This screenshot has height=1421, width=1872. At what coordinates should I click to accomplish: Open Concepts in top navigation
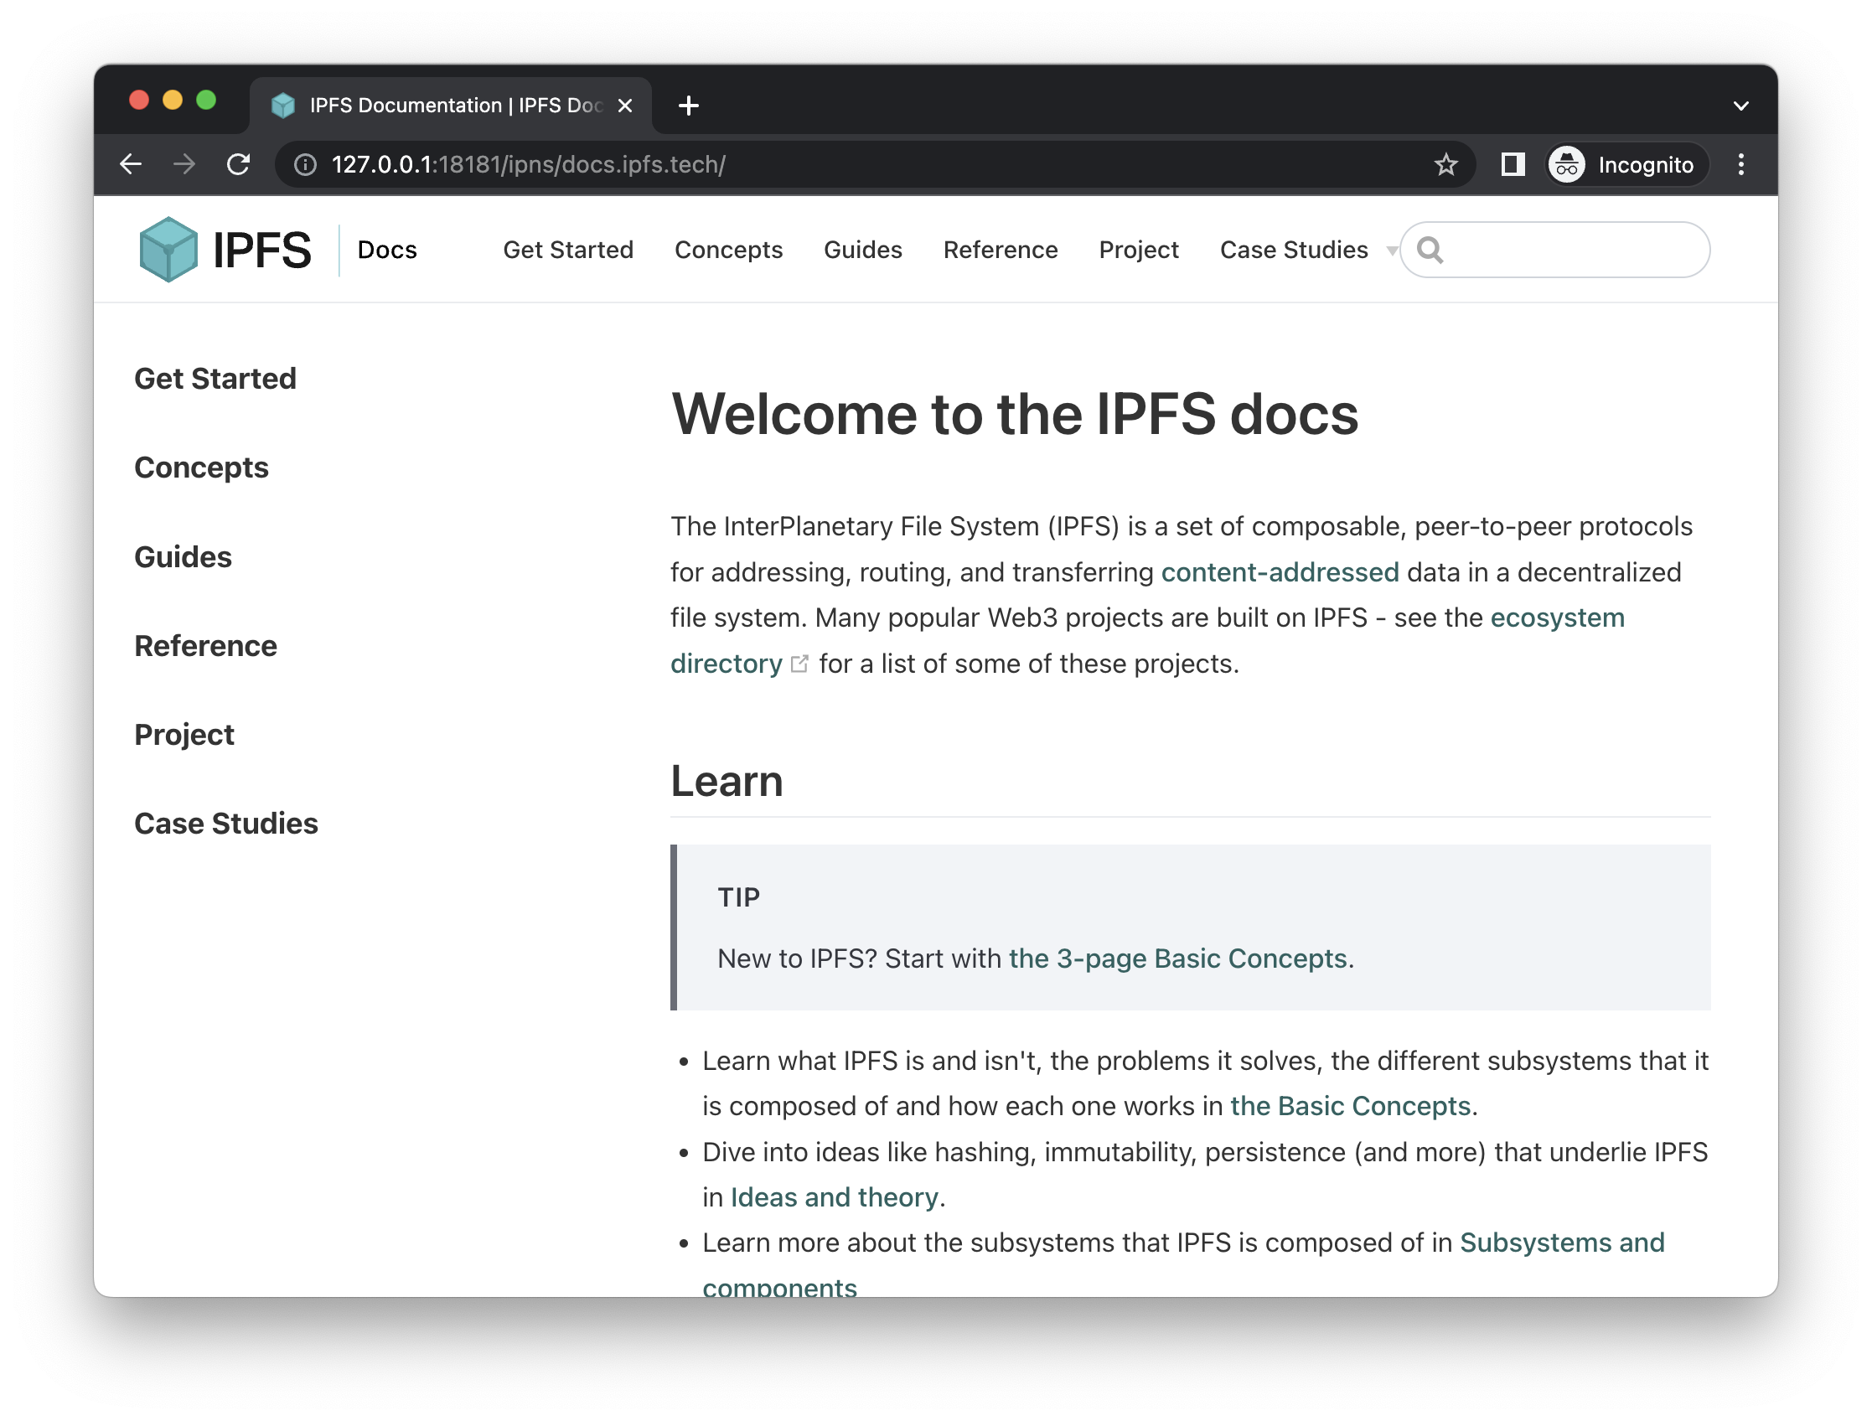(728, 250)
